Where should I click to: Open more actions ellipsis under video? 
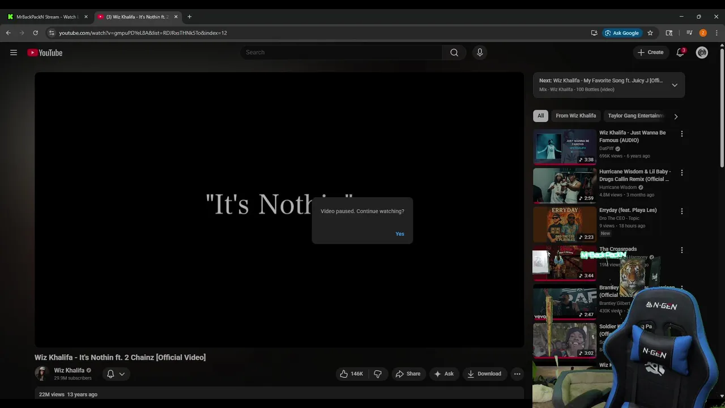517,374
